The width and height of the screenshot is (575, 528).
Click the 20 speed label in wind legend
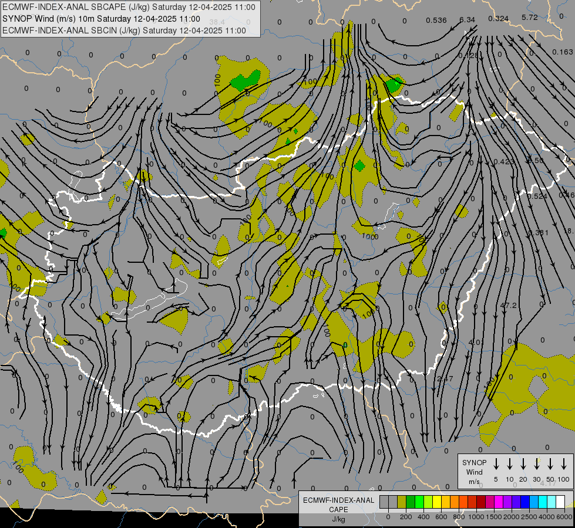click(x=523, y=479)
